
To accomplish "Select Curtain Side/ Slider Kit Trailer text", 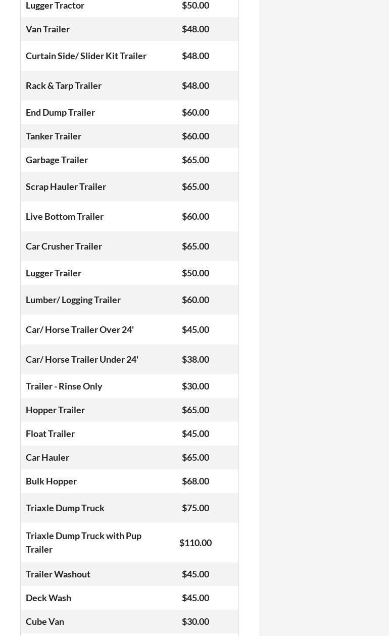I will coord(86,56).
